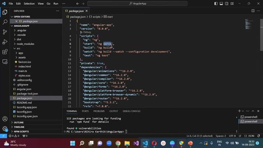263x148 pixels.
Task: Open Google Chrome from taskbar
Action: click(118, 143)
